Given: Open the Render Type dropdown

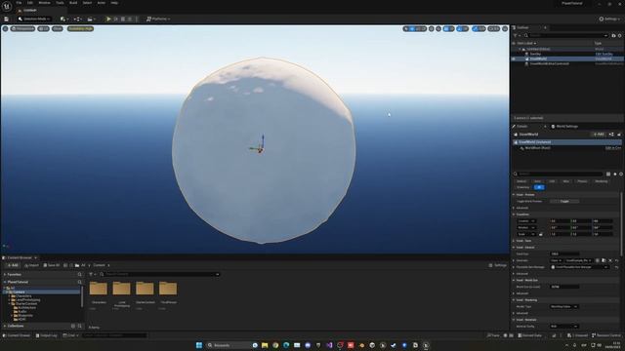Looking at the screenshot, I should click(x=563, y=307).
